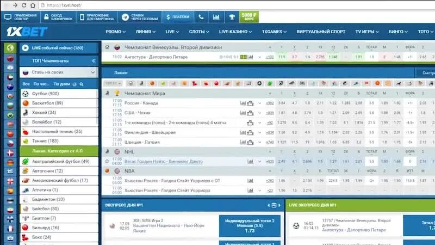Collapse the ТОП Чемпионаты panel arrows

point(94,60)
